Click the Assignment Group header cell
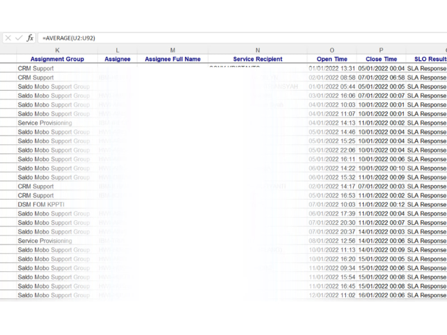Image resolution: width=447 pixels, height=335 pixels. pos(57,59)
